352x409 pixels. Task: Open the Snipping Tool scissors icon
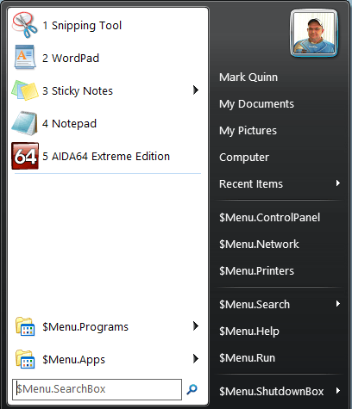(x=25, y=25)
